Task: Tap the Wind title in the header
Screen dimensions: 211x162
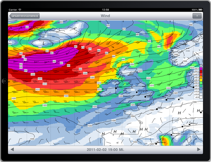Action: [105, 16]
